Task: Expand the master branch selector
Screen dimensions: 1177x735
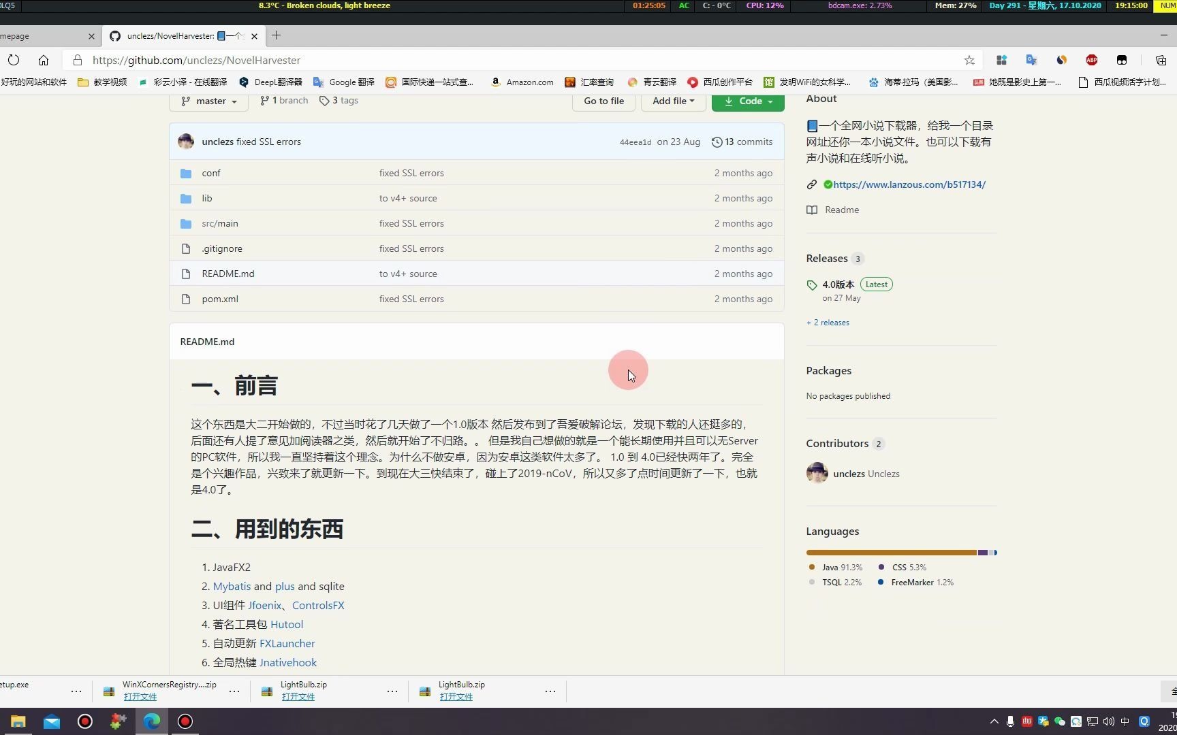Action: coord(208,101)
